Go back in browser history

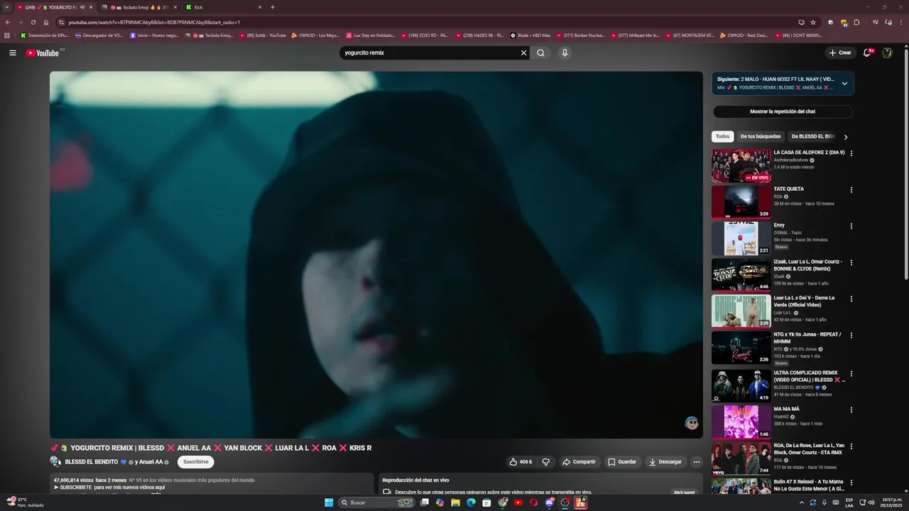click(8, 22)
